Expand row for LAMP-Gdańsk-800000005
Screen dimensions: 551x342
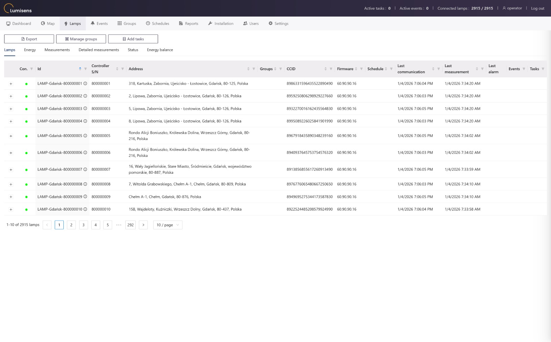pos(11,136)
